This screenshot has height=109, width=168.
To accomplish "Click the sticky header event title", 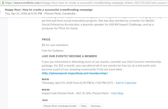I will [x=49, y=10].
